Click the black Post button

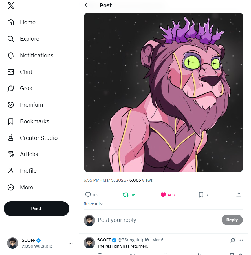coord(36,209)
